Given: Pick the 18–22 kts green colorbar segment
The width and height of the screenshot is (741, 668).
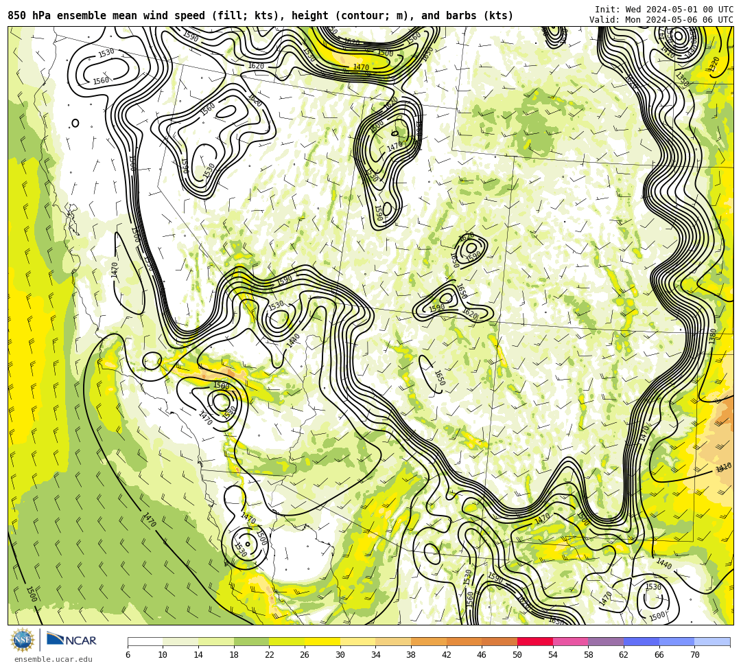Looking at the screenshot, I should tap(251, 641).
